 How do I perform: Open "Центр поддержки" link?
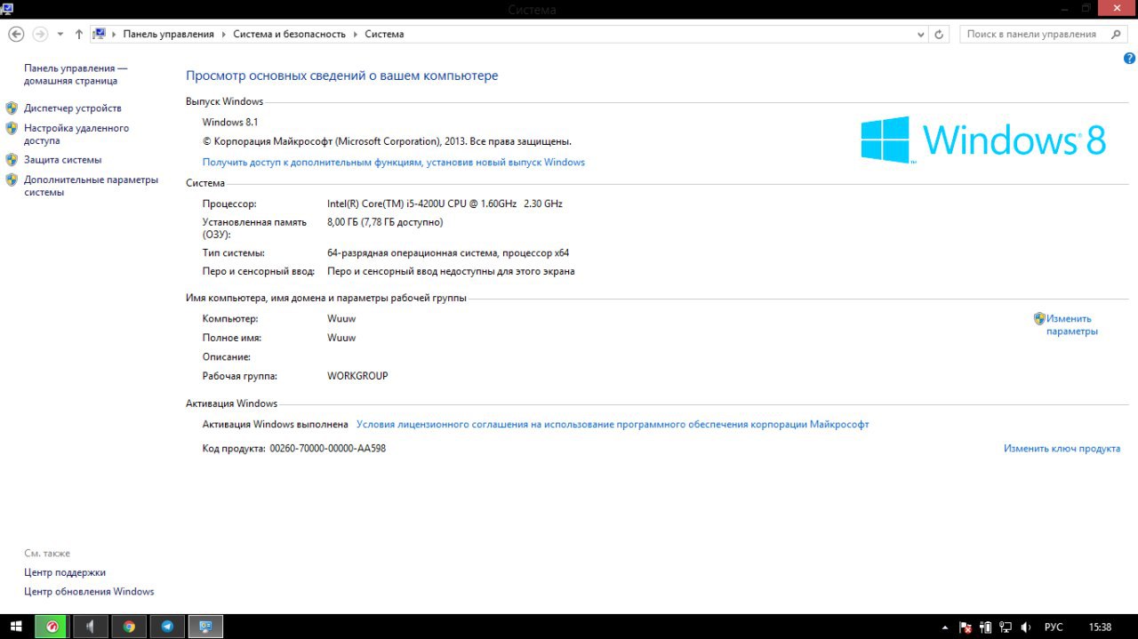pyautogui.click(x=65, y=572)
